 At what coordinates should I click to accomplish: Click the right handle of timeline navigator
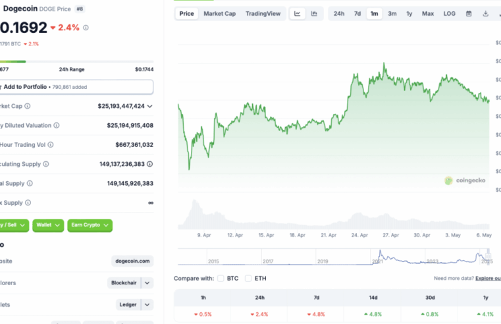pos(488,256)
